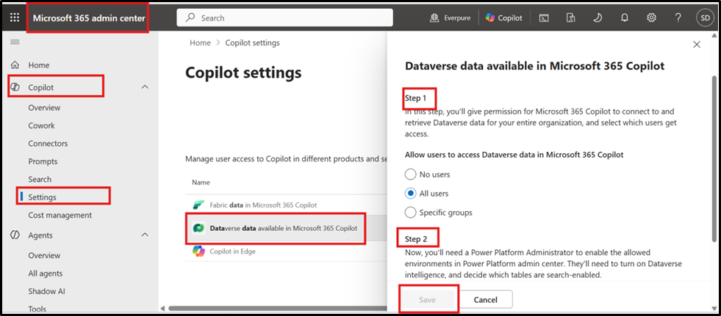Click Microsoft 365 admin center title
This screenshot has height=316, width=721.
tap(89, 18)
